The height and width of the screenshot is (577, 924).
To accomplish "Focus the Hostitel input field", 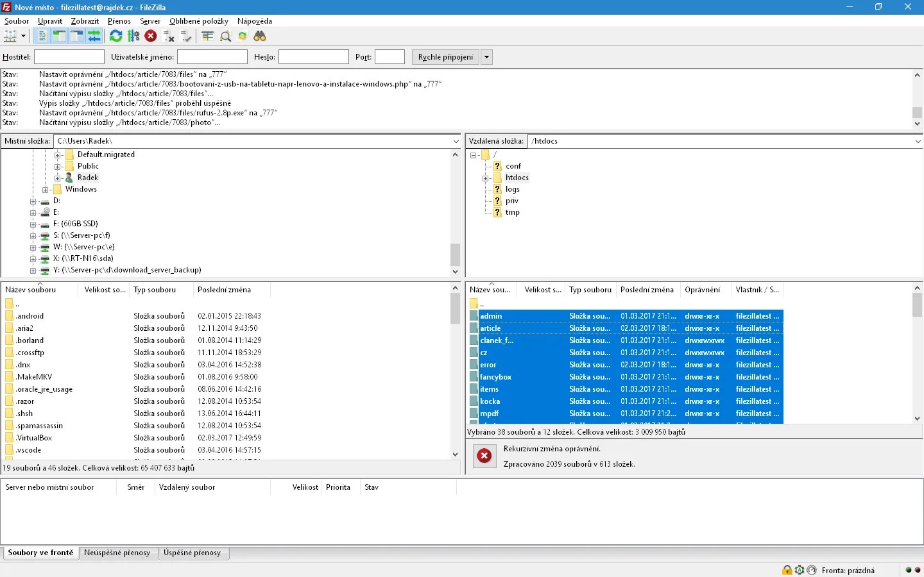I will pyautogui.click(x=69, y=57).
